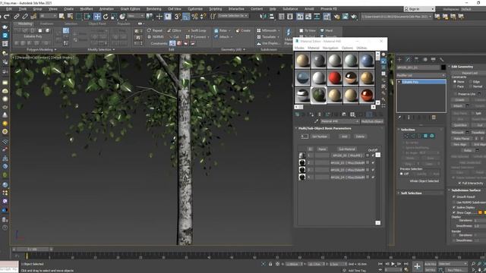The image size is (486, 273).
Task: Select the Edge constraint radio button
Action: 471,82
